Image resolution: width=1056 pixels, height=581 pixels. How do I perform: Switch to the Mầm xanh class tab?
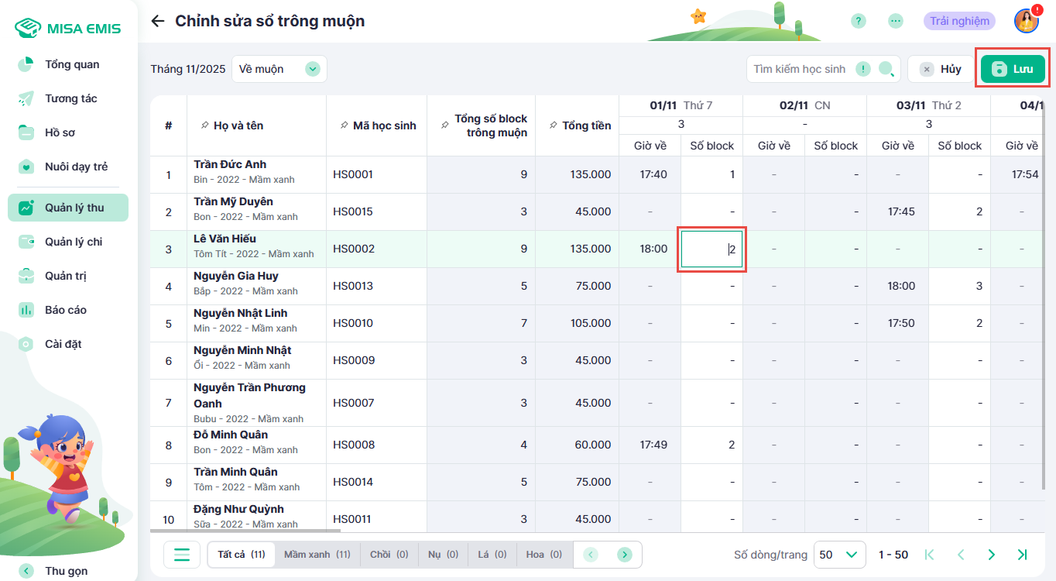click(x=317, y=555)
